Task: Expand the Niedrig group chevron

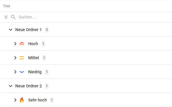Action: tap(15, 72)
